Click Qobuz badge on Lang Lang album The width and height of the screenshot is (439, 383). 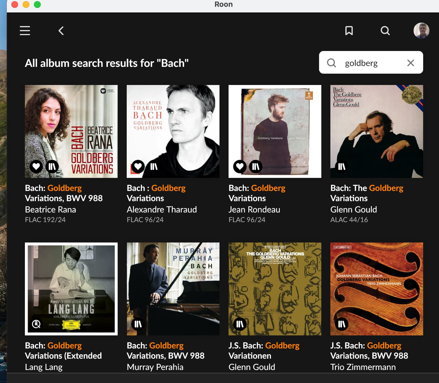[x=36, y=324]
